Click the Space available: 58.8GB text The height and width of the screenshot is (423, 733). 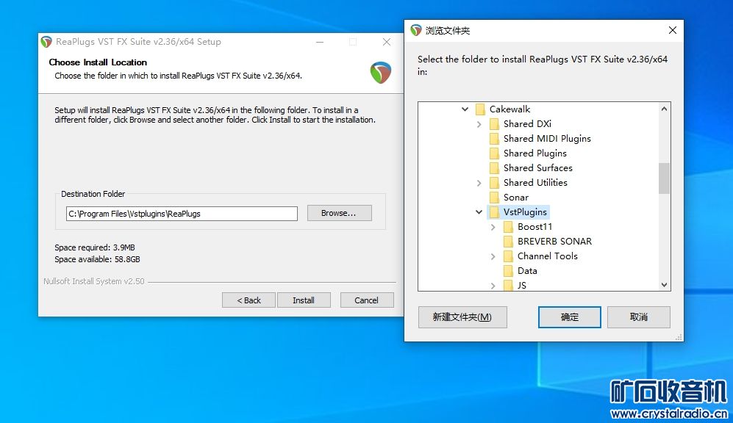click(x=97, y=259)
